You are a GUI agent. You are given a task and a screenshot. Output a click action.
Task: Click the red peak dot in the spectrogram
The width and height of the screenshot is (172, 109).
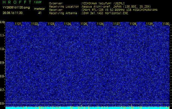(x=81, y=63)
